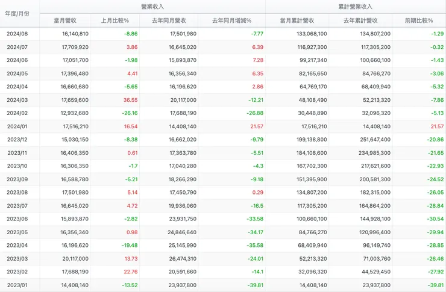446x292 pixels.
Task: Click the 2024/03 row label
Action: (x=17, y=100)
